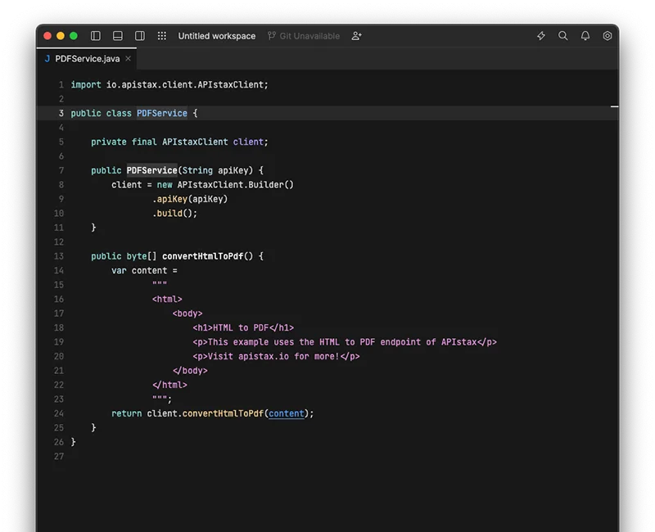Click the lightning quick actions icon

(540, 36)
